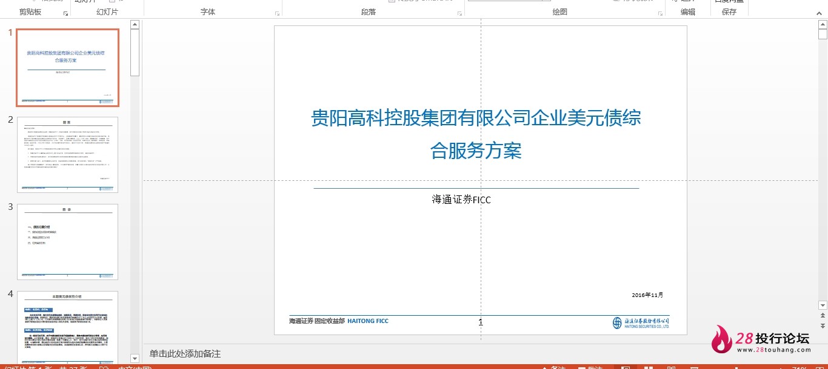This screenshot has width=828, height=369.
Task: Click the footer text 海通证券 固定收益部 HAITONG FICC
Action: 339,321
